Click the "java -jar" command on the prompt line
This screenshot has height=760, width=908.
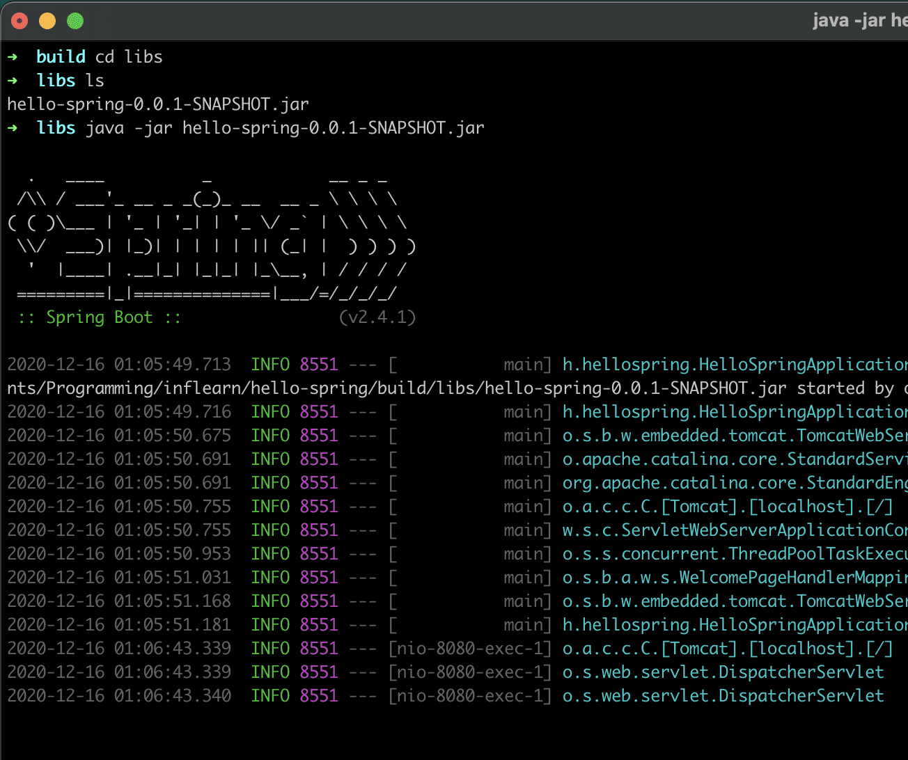pos(129,128)
